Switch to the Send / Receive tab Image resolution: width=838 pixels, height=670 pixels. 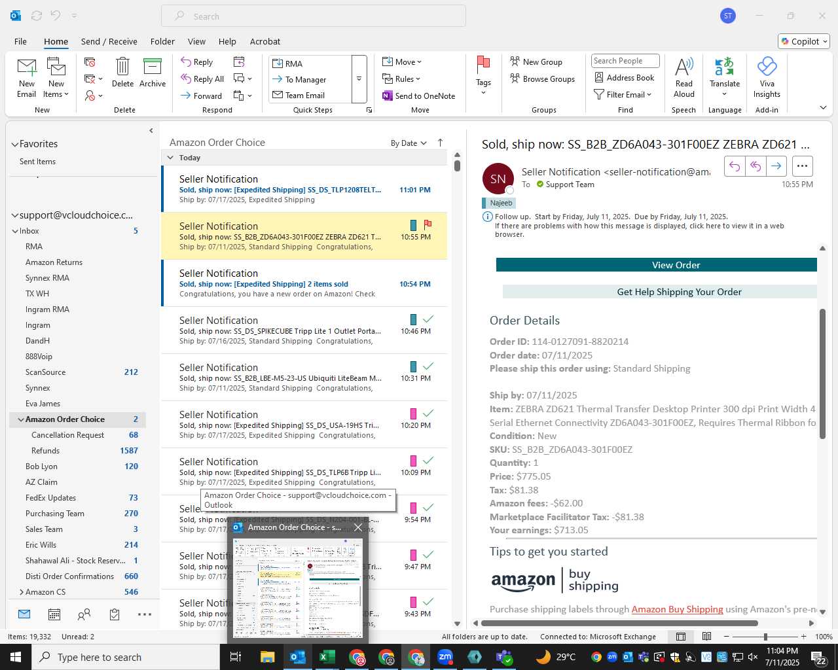109,41
